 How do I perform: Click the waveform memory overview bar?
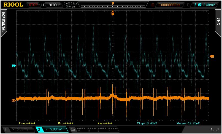(x=113, y=6)
